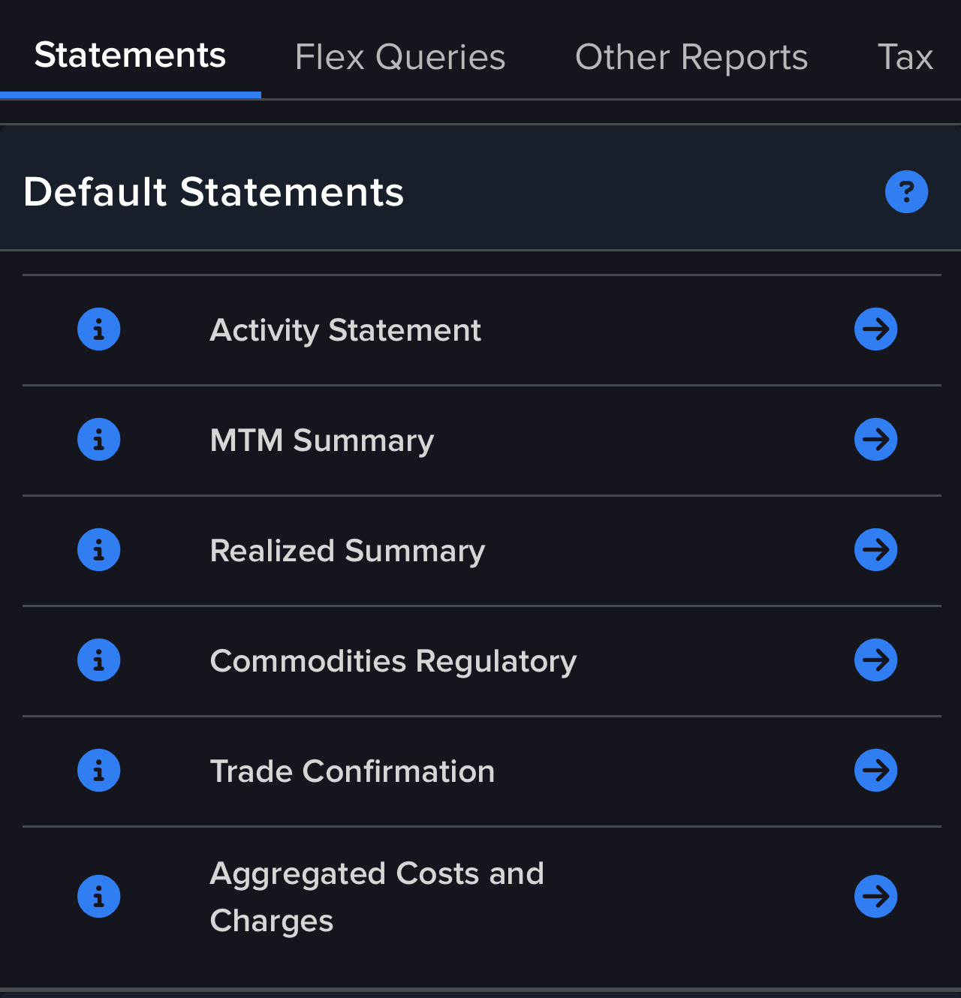This screenshot has width=961, height=998.
Task: Go to Trade Confirmation via arrow
Action: [x=876, y=771]
